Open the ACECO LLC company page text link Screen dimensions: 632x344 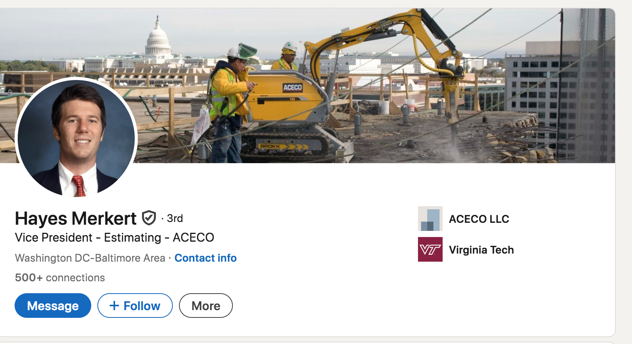click(479, 219)
